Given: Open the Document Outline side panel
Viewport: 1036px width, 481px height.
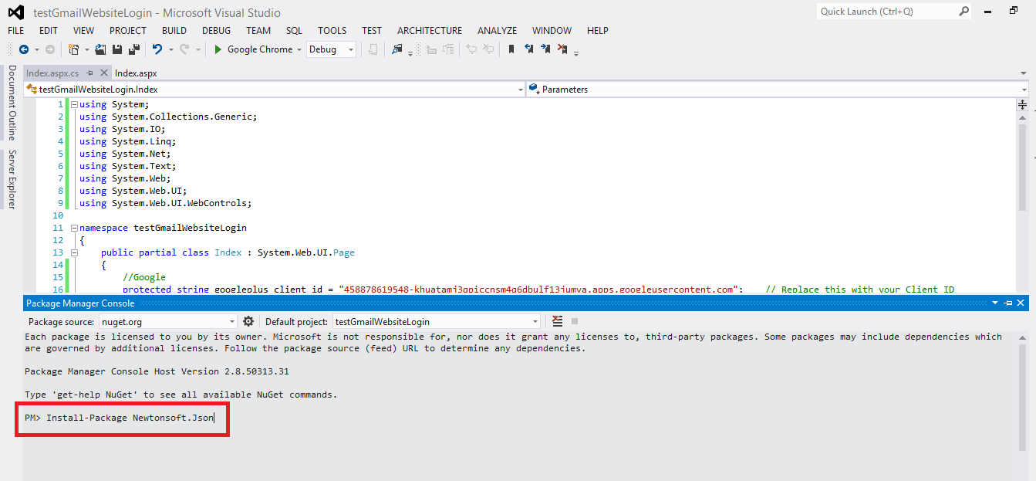Looking at the screenshot, I should [x=12, y=103].
